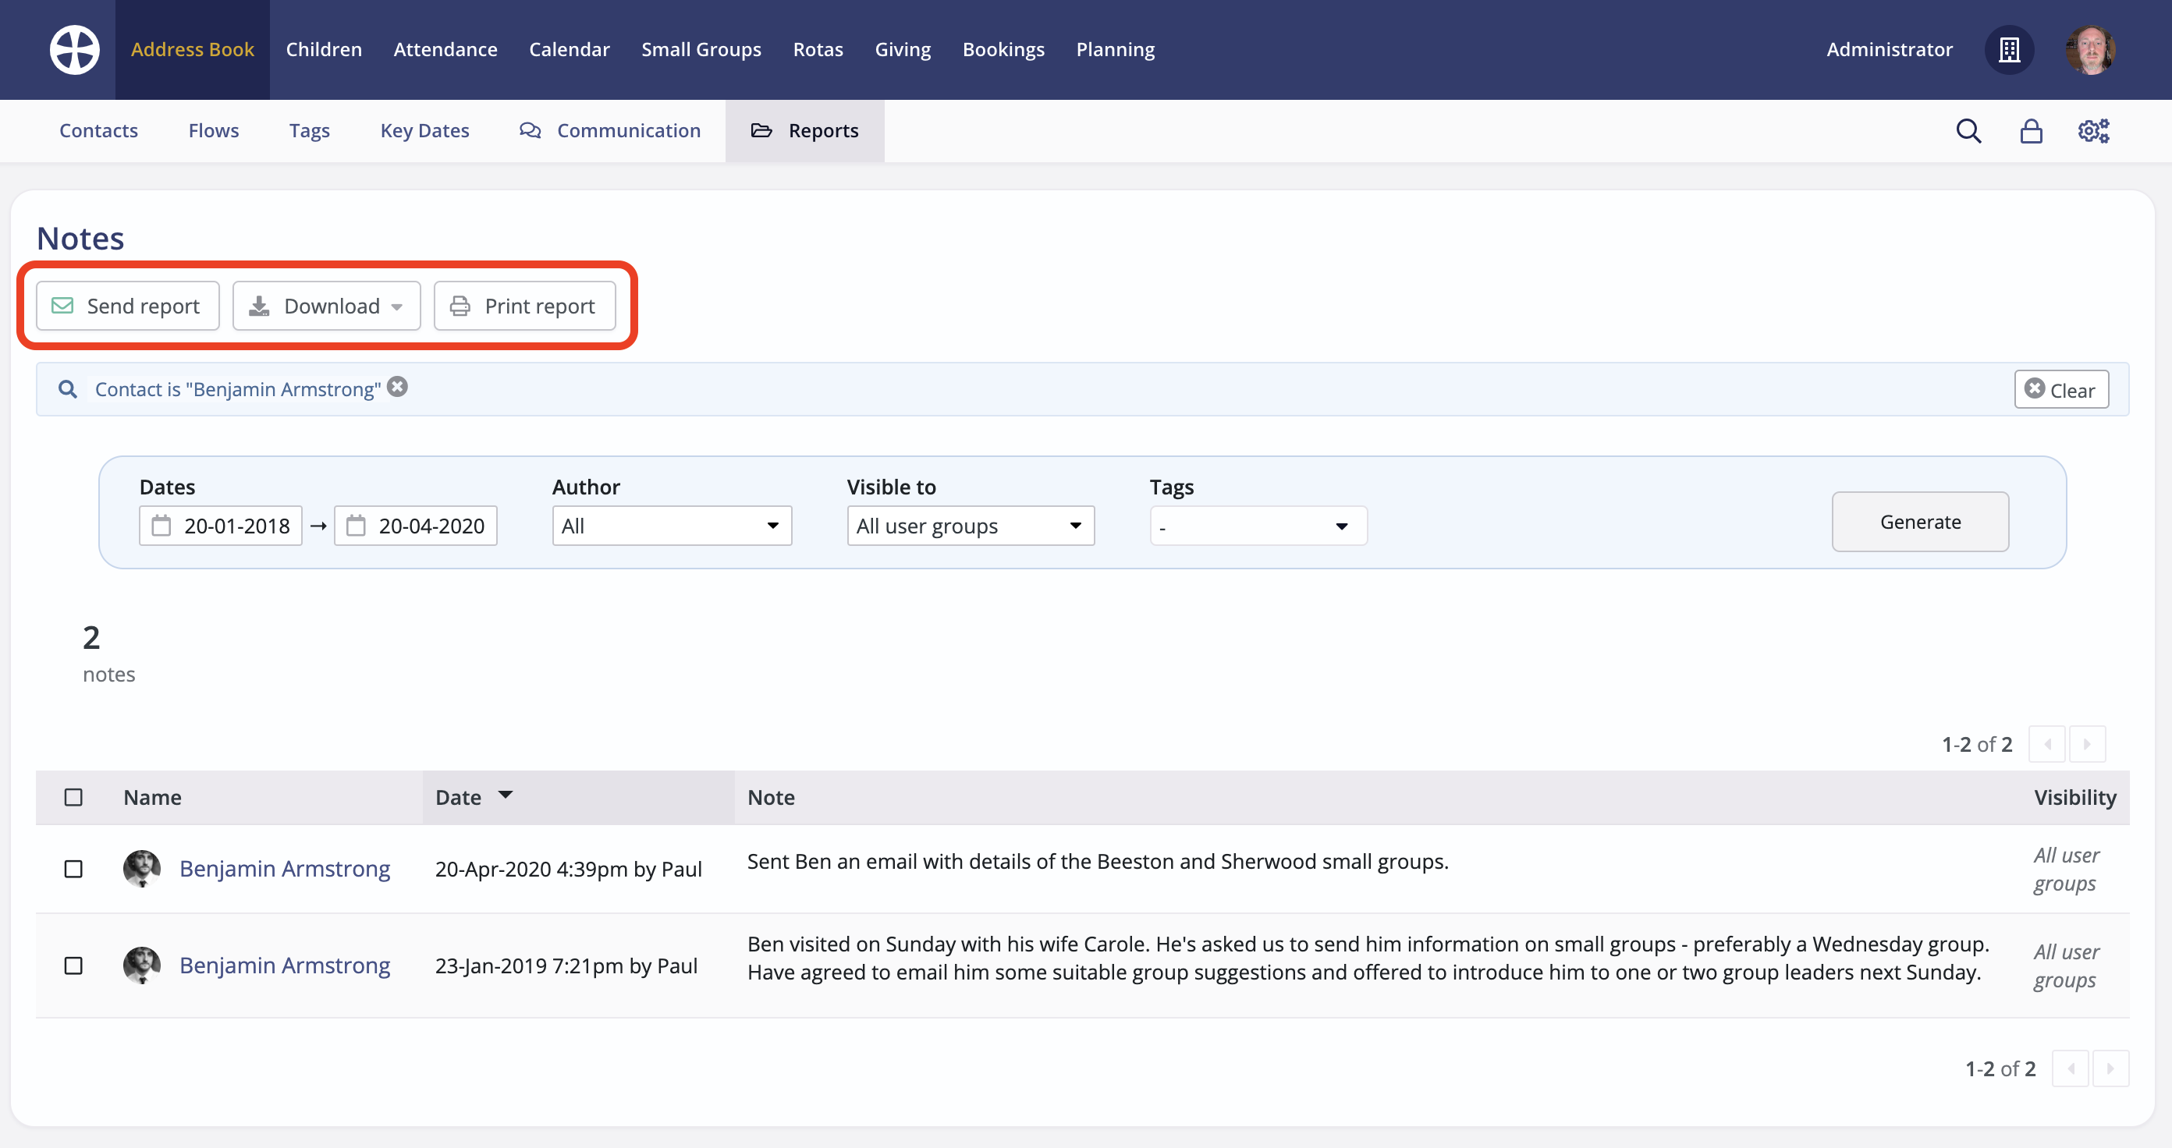Click the Generate button
2172x1148 pixels.
(x=1920, y=522)
